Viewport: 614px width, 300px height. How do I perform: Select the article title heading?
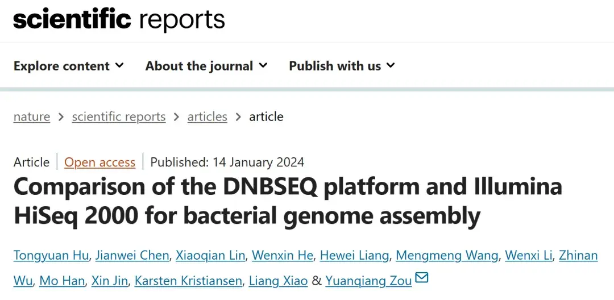288,201
